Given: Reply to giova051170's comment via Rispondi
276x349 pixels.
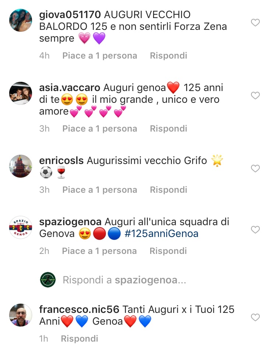Looking at the screenshot, I should coord(169,56).
